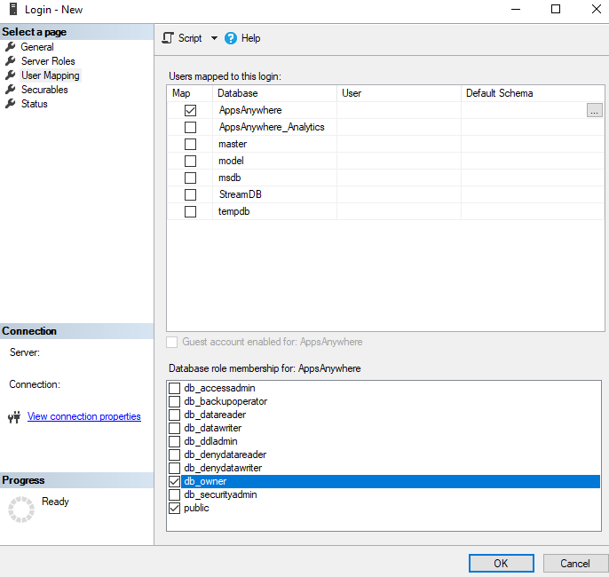Viewport: 609px width, 577px height.
Task: Click the connection properties plug icon
Action: click(x=13, y=416)
